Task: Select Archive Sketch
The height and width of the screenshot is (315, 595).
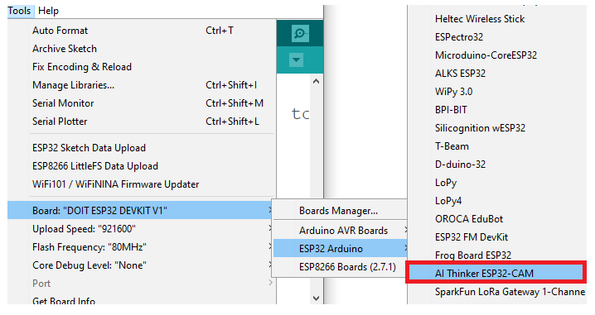Action: (141, 49)
